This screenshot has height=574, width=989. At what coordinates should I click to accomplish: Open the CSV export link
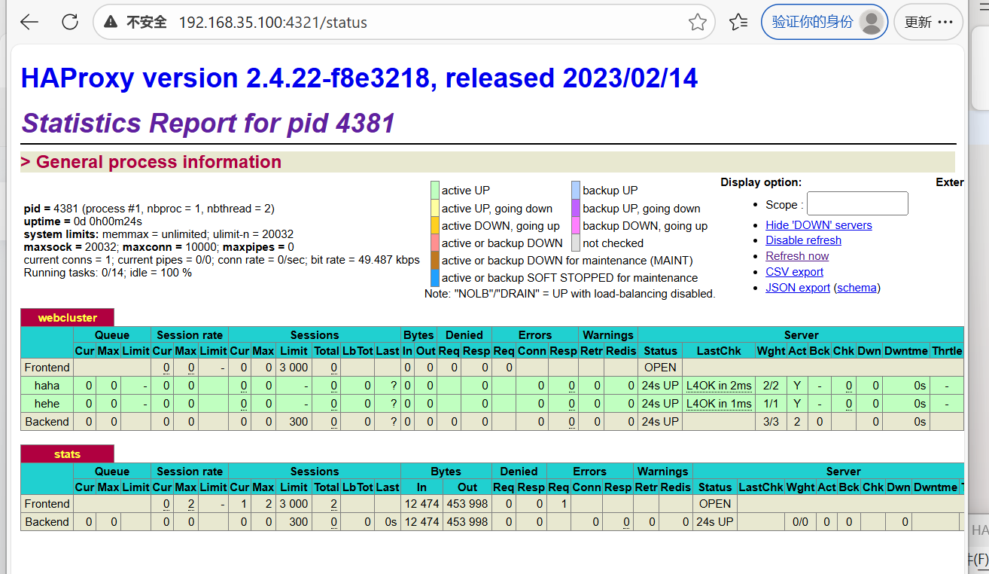point(794,272)
